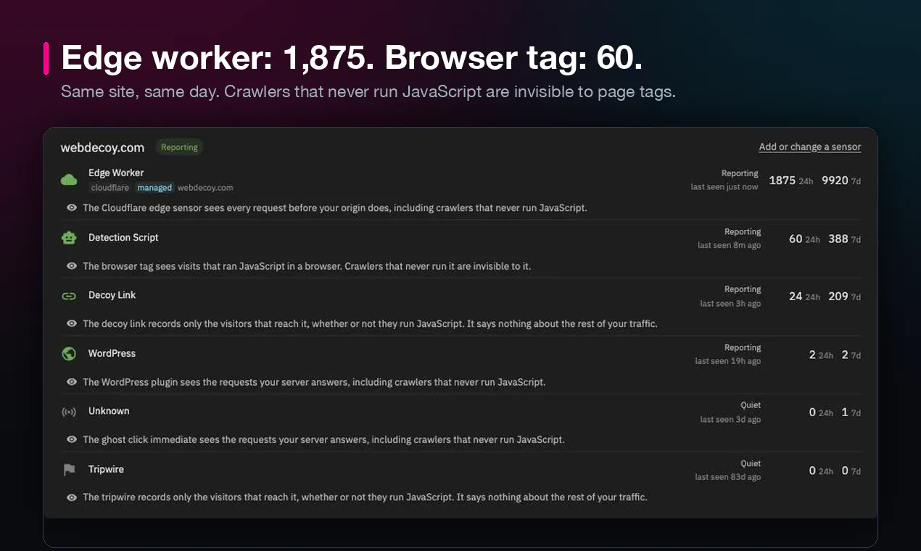Click the 'webdecoy.com' tag under Edge Worker
The height and width of the screenshot is (551, 921).
(x=205, y=188)
